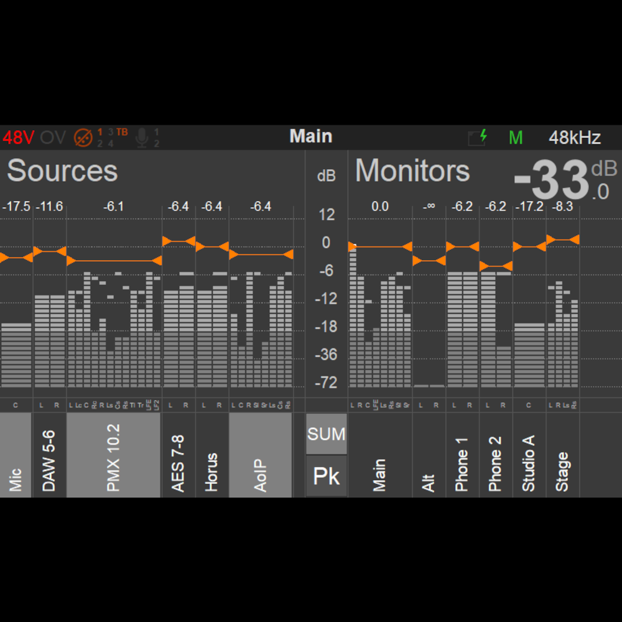Click the OV overload indicator

tap(53, 137)
